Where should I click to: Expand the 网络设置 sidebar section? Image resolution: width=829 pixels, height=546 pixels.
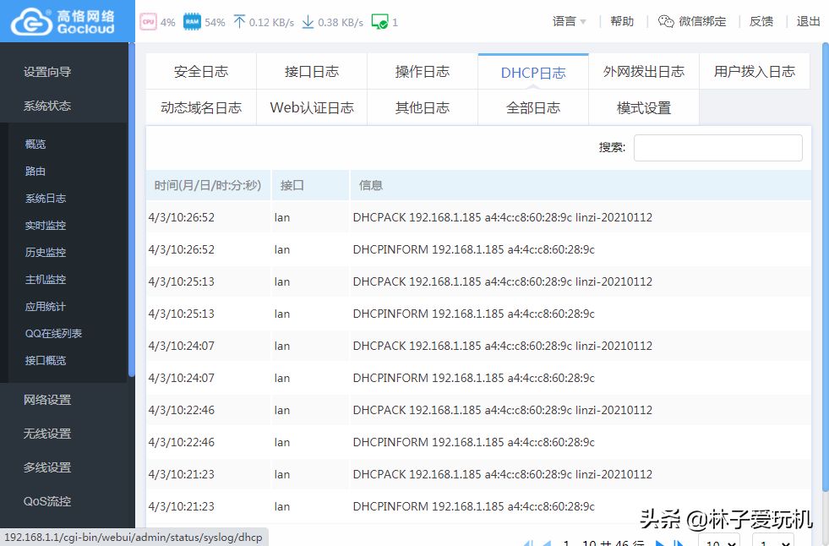pyautogui.click(x=47, y=400)
